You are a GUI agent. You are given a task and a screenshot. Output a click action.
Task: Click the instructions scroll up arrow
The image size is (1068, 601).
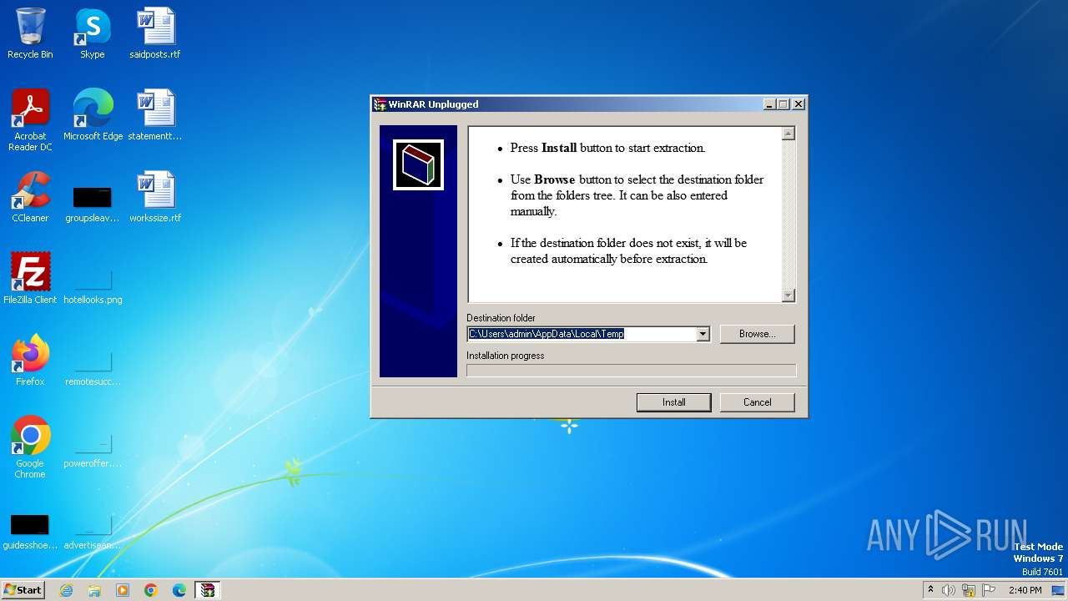(788, 134)
